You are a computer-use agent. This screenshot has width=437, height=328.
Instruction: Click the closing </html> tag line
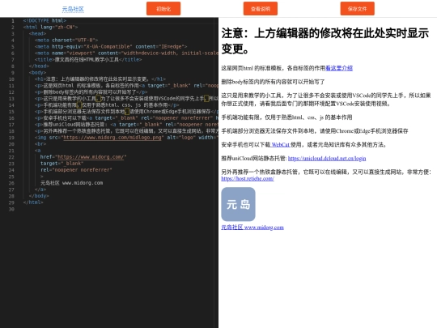33,202
